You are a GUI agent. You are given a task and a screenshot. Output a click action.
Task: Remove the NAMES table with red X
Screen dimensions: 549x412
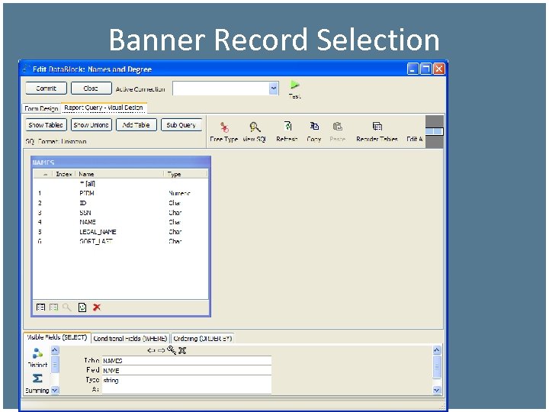click(x=97, y=307)
